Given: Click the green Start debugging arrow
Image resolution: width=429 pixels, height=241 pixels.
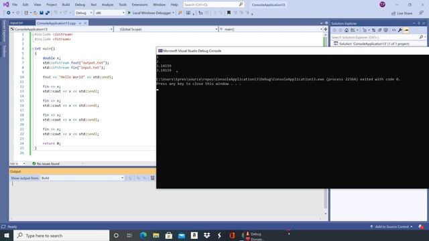Looking at the screenshot, I should click(x=129, y=13).
